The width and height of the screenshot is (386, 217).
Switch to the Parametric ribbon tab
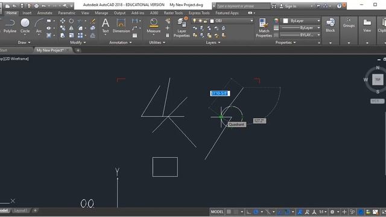pyautogui.click(x=67, y=13)
